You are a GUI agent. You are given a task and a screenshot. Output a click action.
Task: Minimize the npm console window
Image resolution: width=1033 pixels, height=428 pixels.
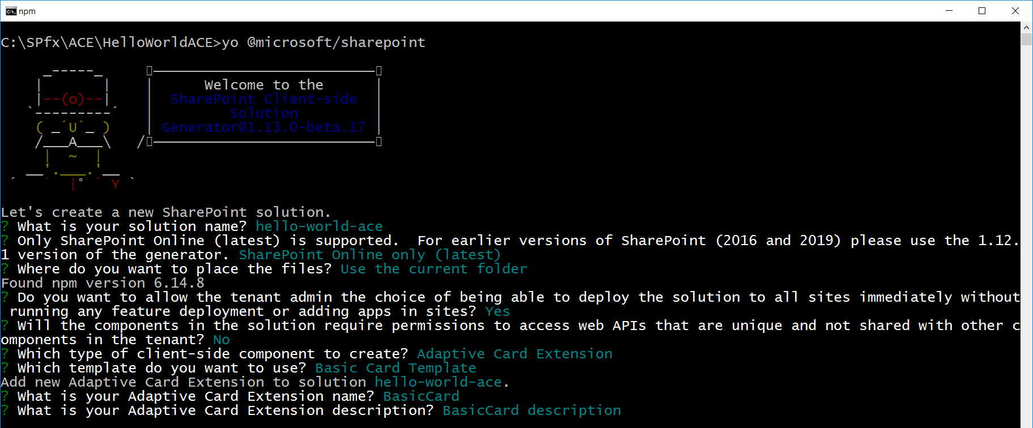(949, 11)
